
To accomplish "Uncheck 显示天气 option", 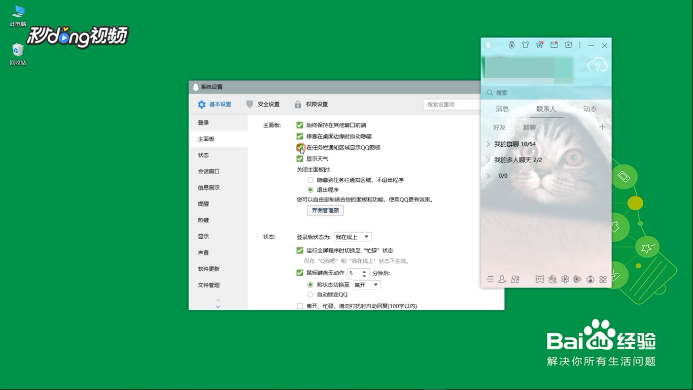I will tap(300, 158).
